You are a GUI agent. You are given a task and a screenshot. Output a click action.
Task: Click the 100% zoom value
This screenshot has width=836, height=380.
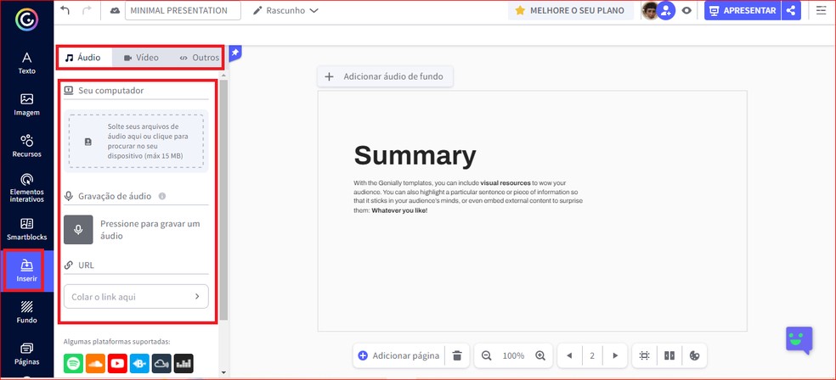click(x=513, y=355)
